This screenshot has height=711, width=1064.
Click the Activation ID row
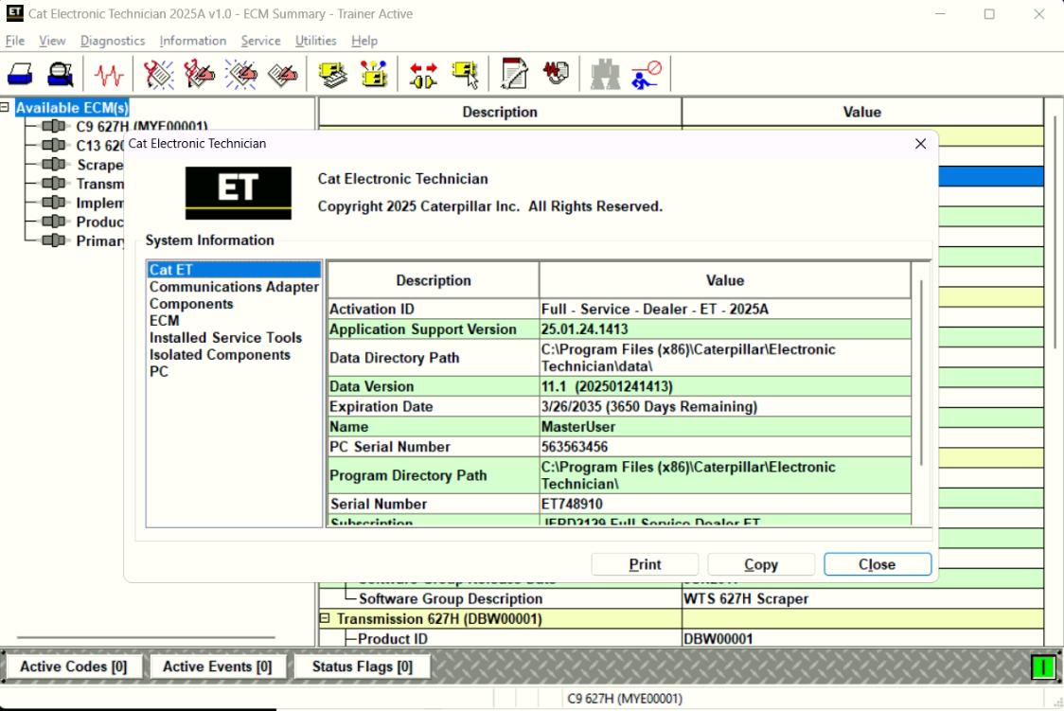(619, 309)
